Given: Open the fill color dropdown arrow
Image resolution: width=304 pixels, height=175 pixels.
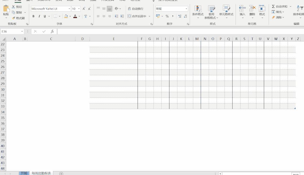Looking at the screenshot, I should click(x=70, y=16).
